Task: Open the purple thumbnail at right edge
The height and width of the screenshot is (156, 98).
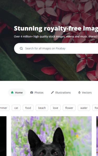Action: pos(97,136)
